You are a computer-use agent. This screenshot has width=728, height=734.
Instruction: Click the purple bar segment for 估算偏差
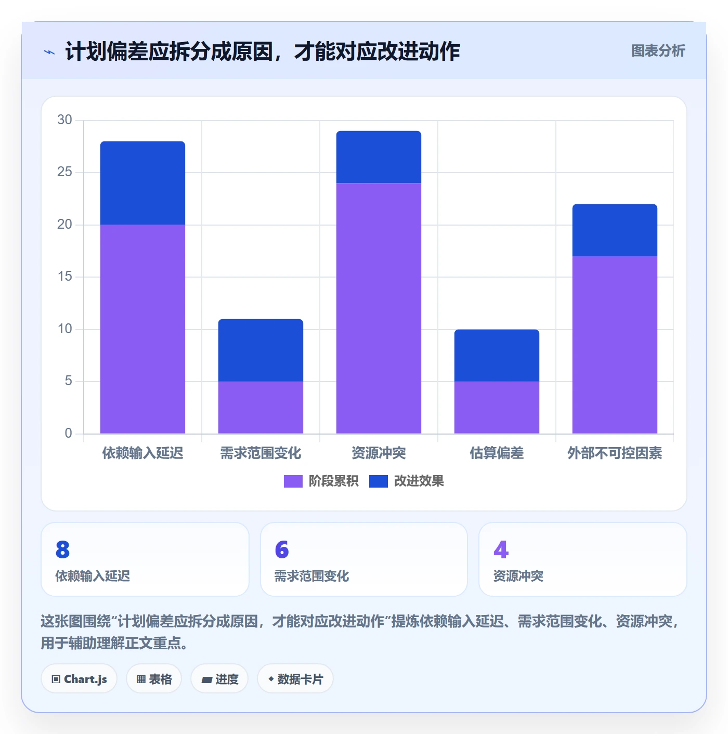coord(497,408)
